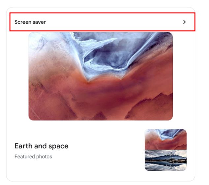Viewport: 209px width, 185px height.
Task: Open the Screen saver settings row
Action: (x=103, y=22)
